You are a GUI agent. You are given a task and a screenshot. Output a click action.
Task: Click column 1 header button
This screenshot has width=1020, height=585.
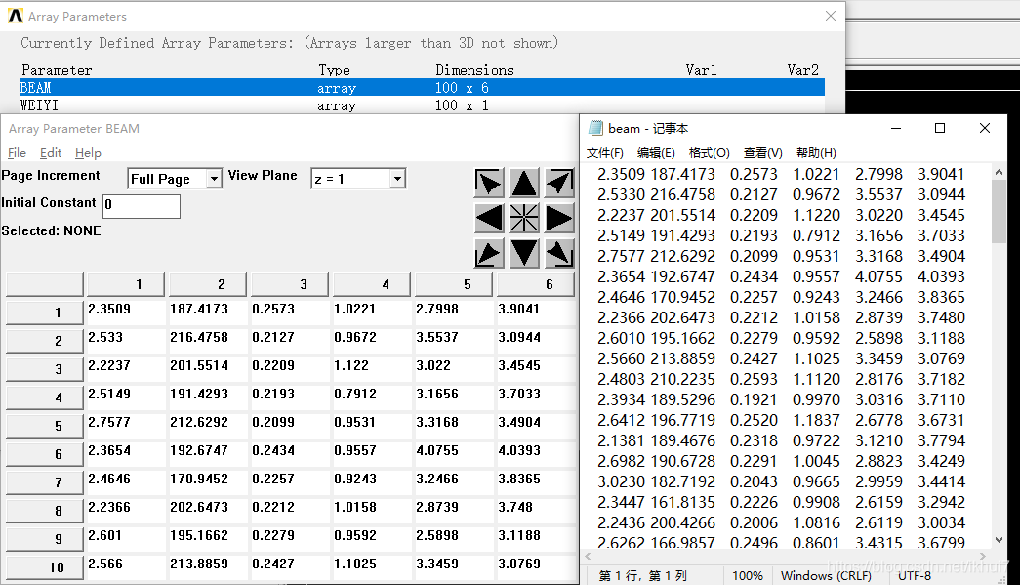pyautogui.click(x=126, y=284)
